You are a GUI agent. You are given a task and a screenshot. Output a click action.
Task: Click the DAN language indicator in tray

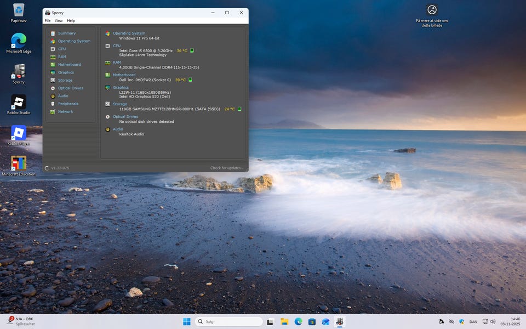point(473,322)
